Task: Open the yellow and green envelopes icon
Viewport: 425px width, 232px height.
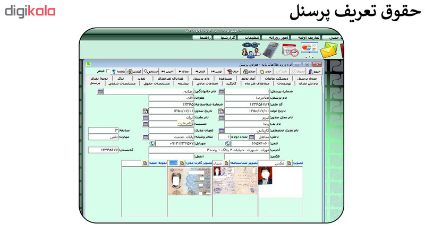Action: click(x=329, y=50)
